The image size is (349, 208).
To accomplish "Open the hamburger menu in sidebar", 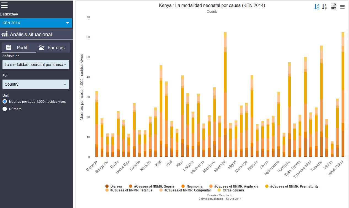I will coord(4,5).
